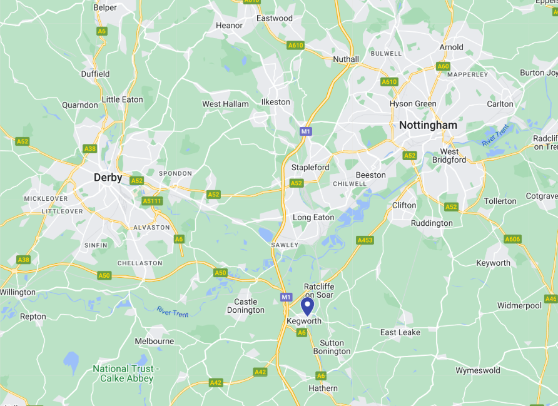The height and width of the screenshot is (406, 558).
Task: Click the Castle Donington label
Action: pyautogui.click(x=246, y=306)
